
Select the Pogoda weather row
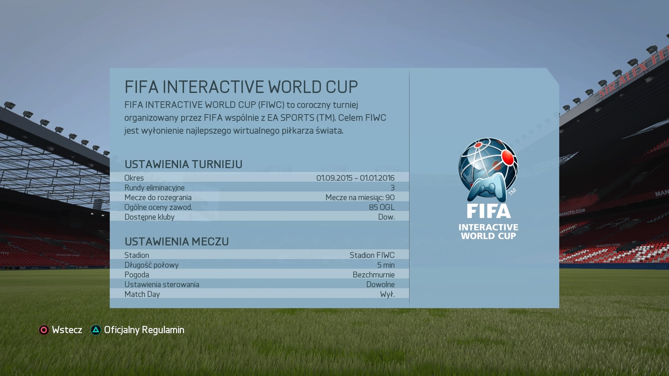coord(259,275)
